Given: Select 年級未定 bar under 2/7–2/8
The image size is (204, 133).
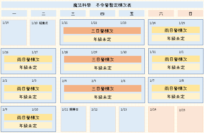Looking at the screenshot, I should click(x=176, y=96).
